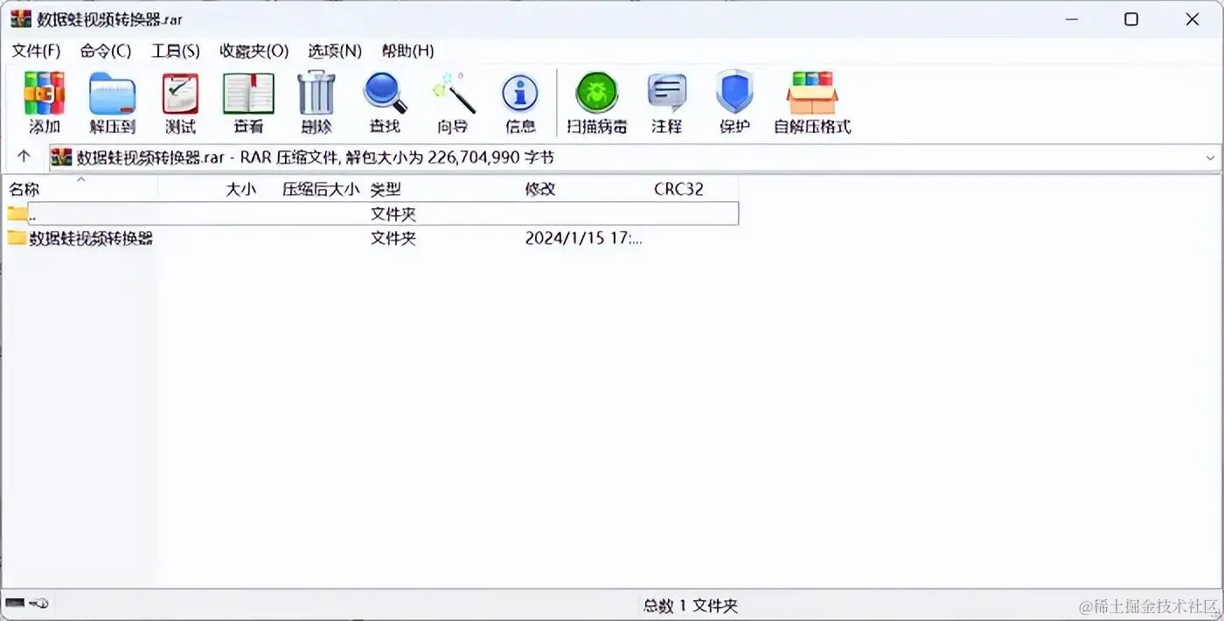Open the 命令(C) menu

pyautogui.click(x=106, y=51)
